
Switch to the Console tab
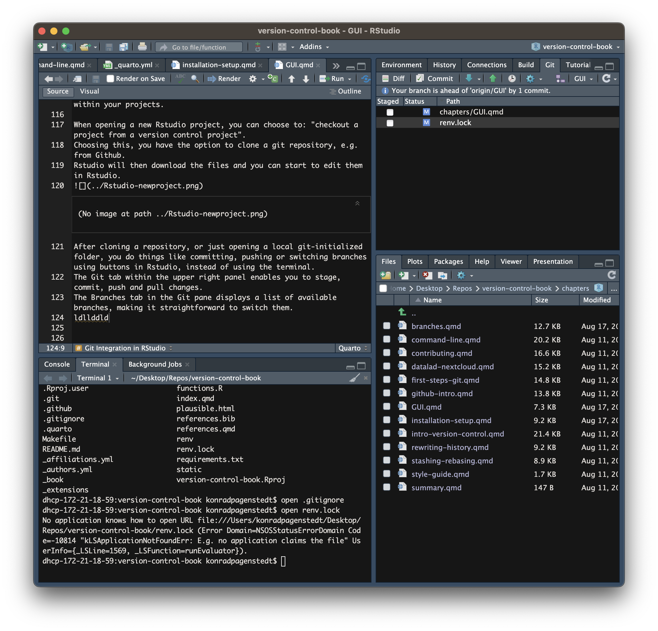coord(57,364)
